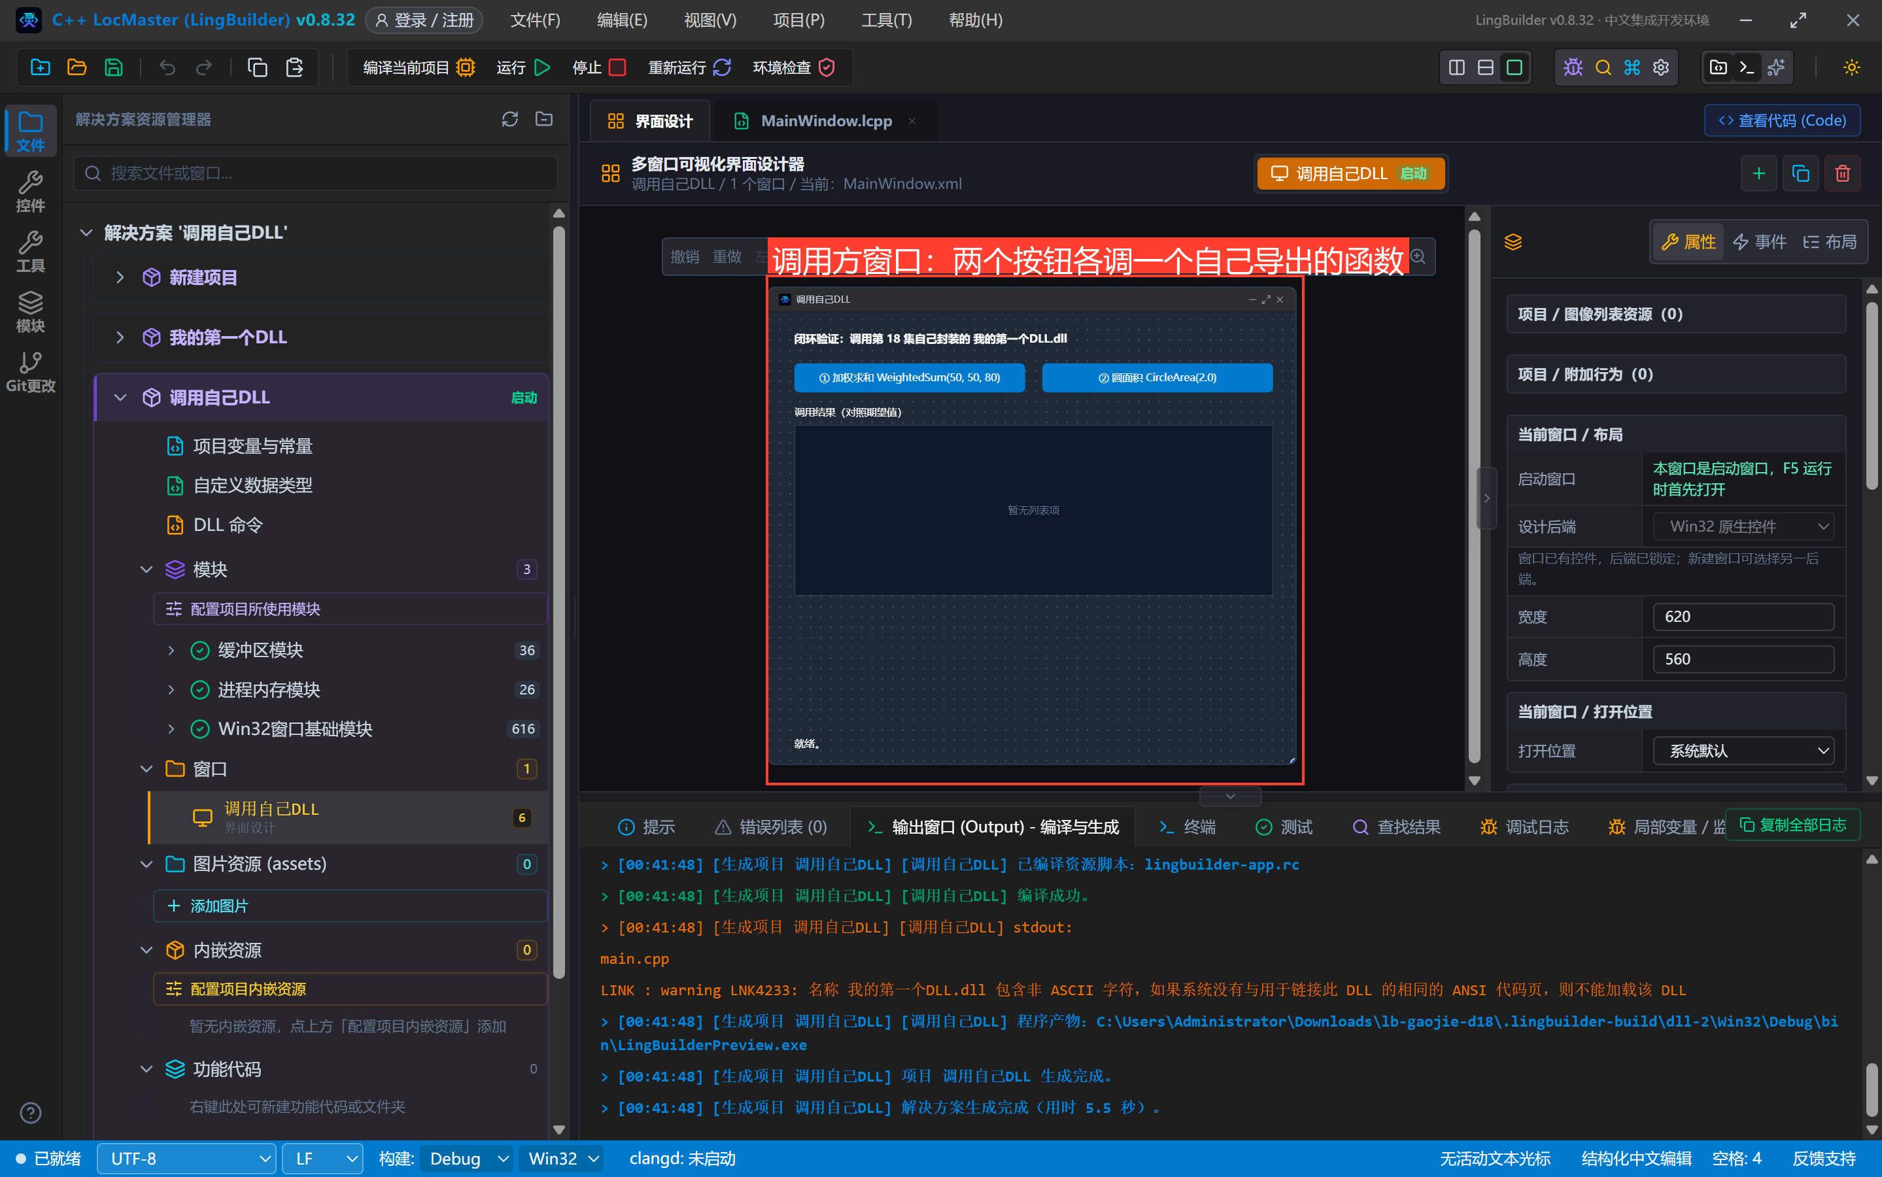Click 查看代码 (Code) button

[x=1781, y=121]
